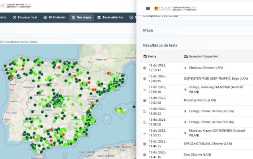Click the speedometer icon for Empezar test
Image resolution: width=253 pixels, height=159 pixels.
14,17
